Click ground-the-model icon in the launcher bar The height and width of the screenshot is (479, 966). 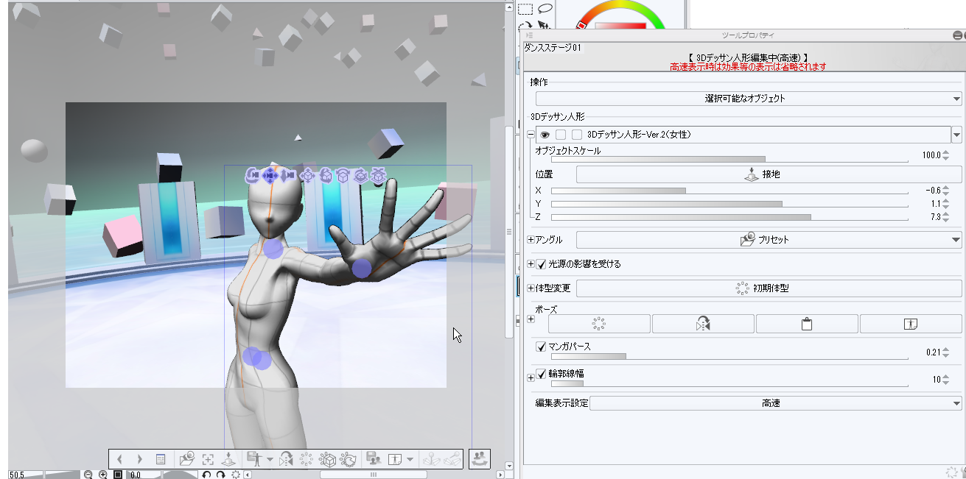[x=228, y=459]
